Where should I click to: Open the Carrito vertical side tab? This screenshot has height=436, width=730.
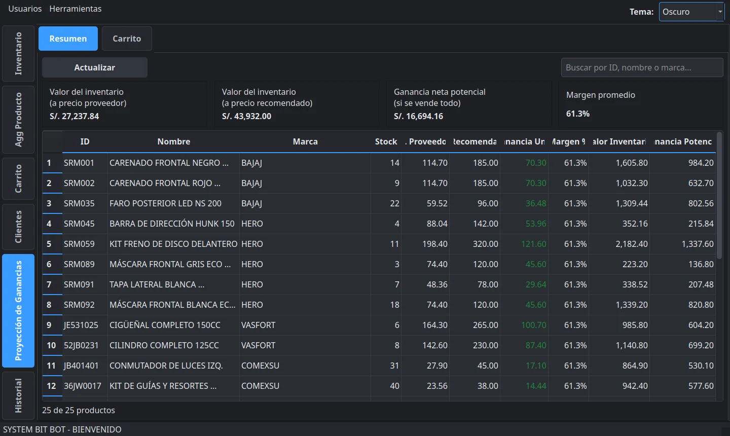click(x=18, y=178)
